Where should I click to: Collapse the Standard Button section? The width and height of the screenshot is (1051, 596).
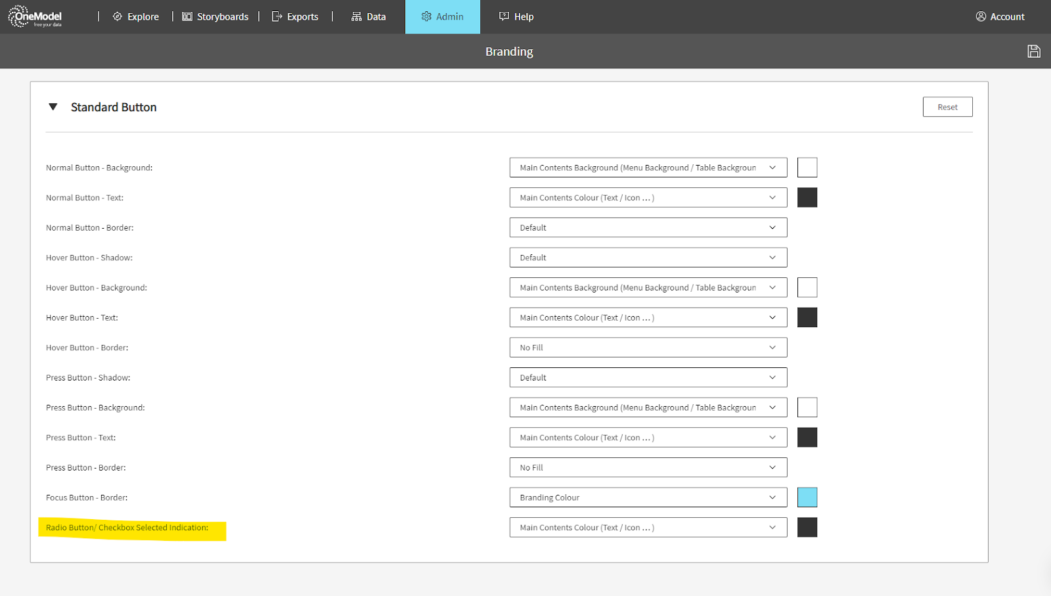[x=53, y=107]
